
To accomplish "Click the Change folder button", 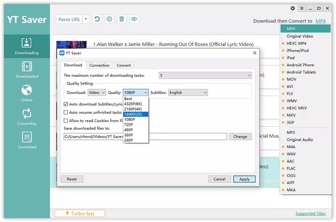I will coord(240,137).
